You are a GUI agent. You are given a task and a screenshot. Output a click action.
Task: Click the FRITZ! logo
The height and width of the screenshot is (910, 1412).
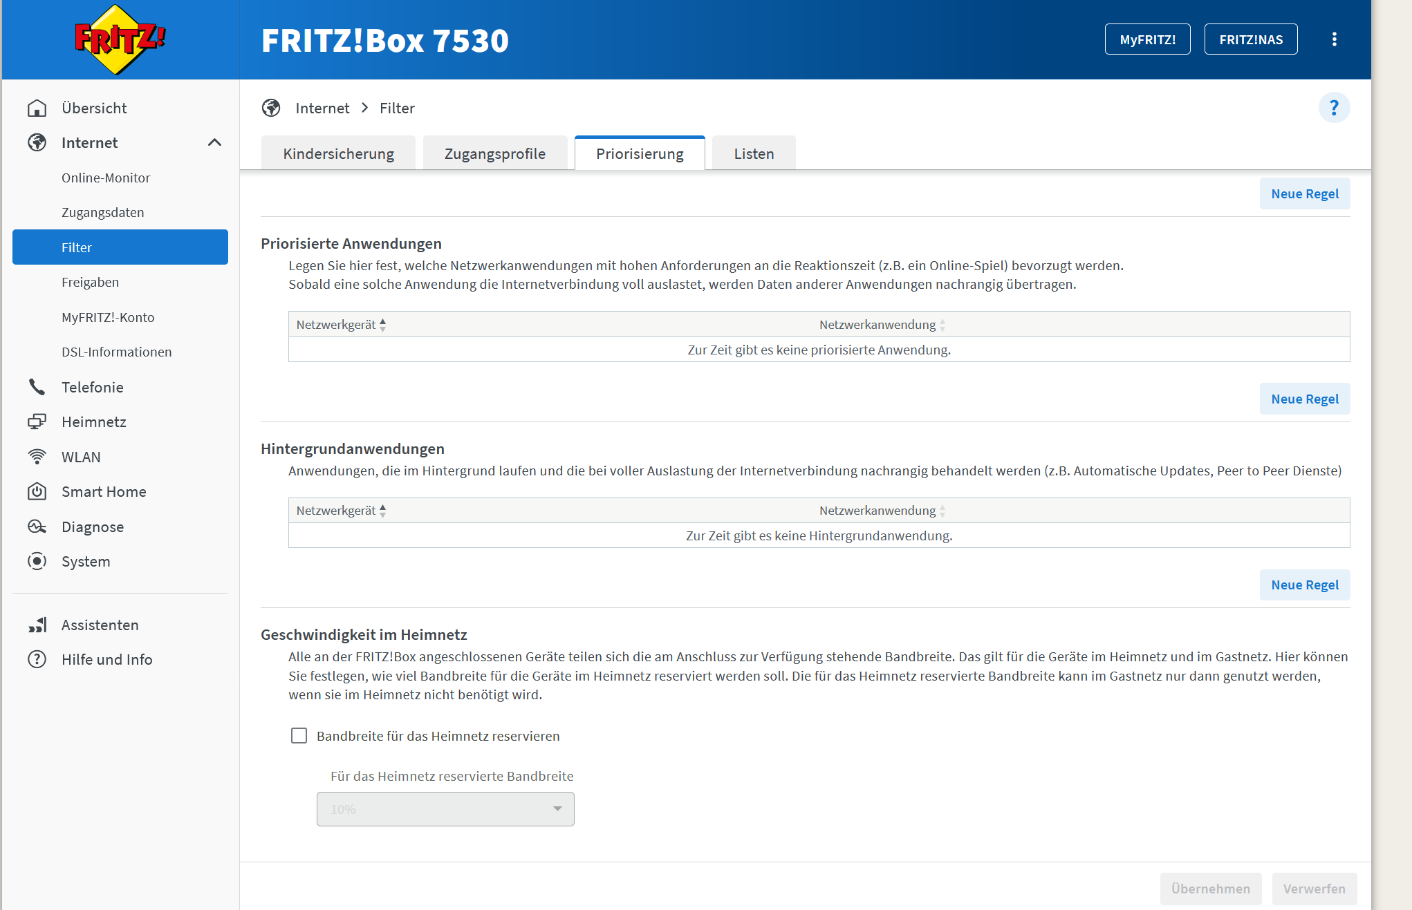click(120, 39)
